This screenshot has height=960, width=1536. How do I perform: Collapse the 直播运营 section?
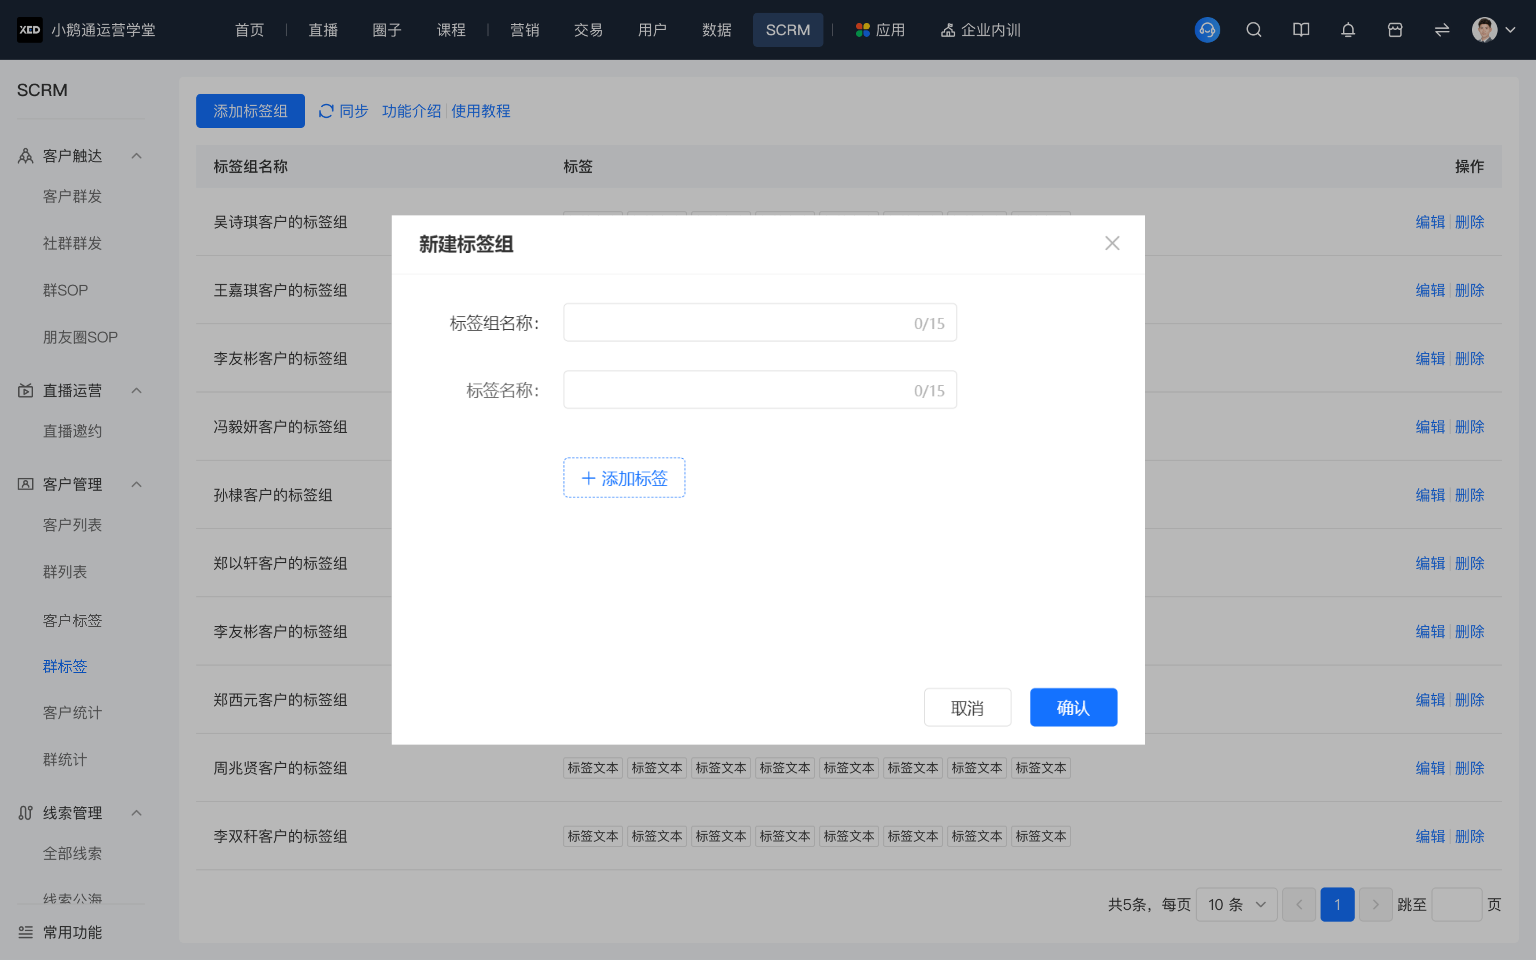(x=137, y=390)
